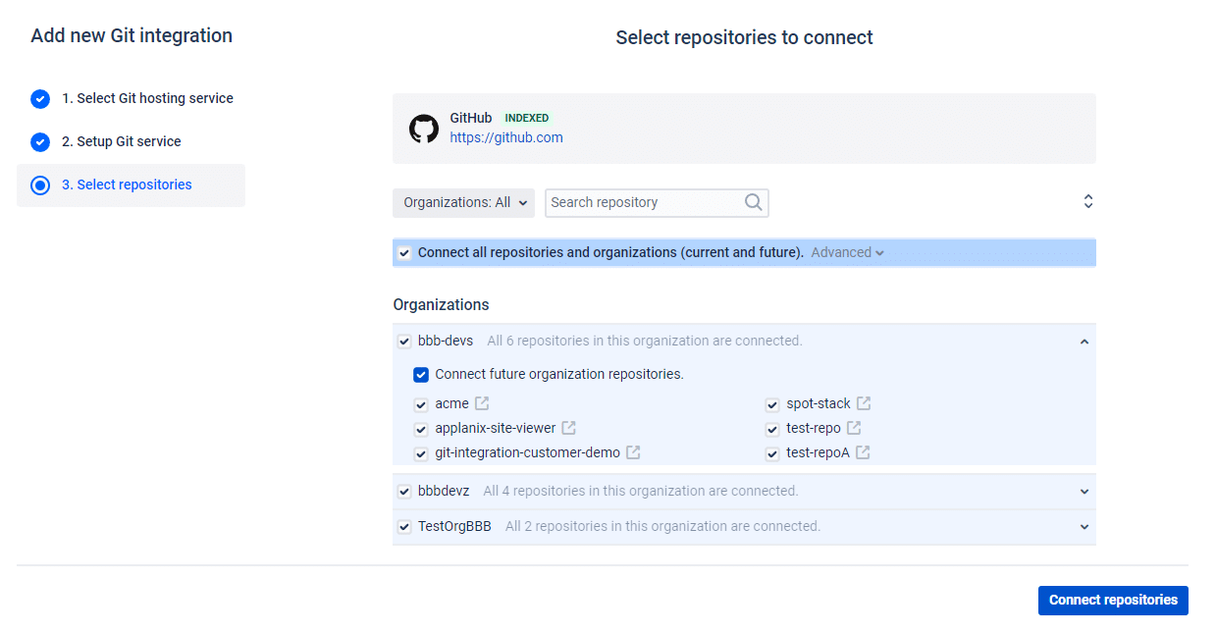The image size is (1216, 633).
Task: Click the expand/collapse all arrows icon
Action: click(1087, 201)
